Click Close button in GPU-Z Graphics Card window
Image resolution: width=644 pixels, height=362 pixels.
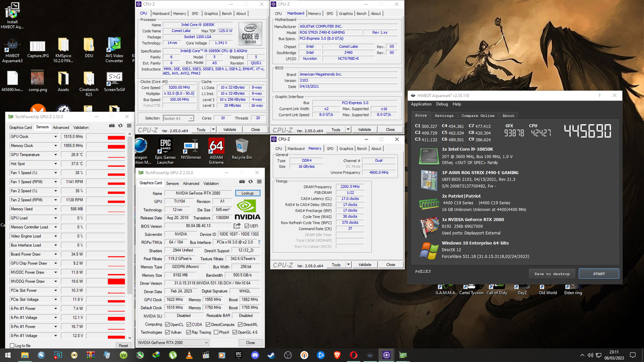click(x=250, y=343)
